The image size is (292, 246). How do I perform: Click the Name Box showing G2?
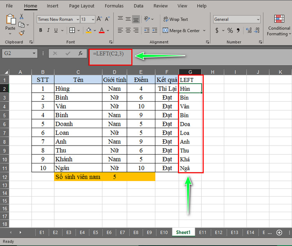[19, 53]
